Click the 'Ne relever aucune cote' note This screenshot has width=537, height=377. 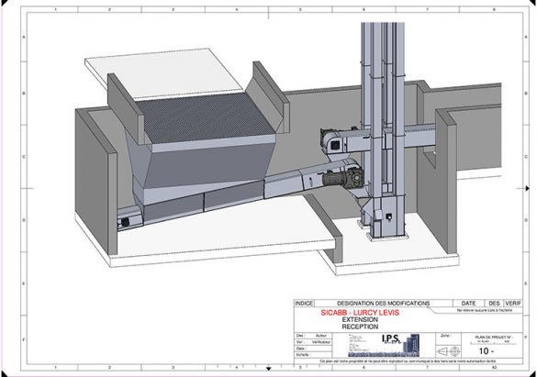coord(485,310)
